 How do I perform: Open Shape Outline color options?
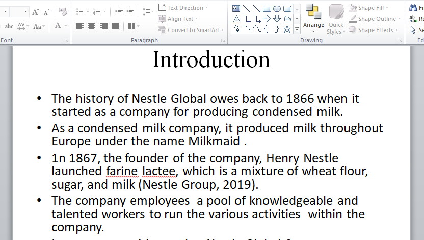(375, 19)
